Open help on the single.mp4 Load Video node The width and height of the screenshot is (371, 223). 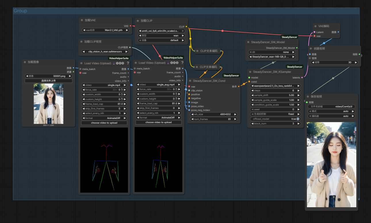pyautogui.click(x=128, y=63)
